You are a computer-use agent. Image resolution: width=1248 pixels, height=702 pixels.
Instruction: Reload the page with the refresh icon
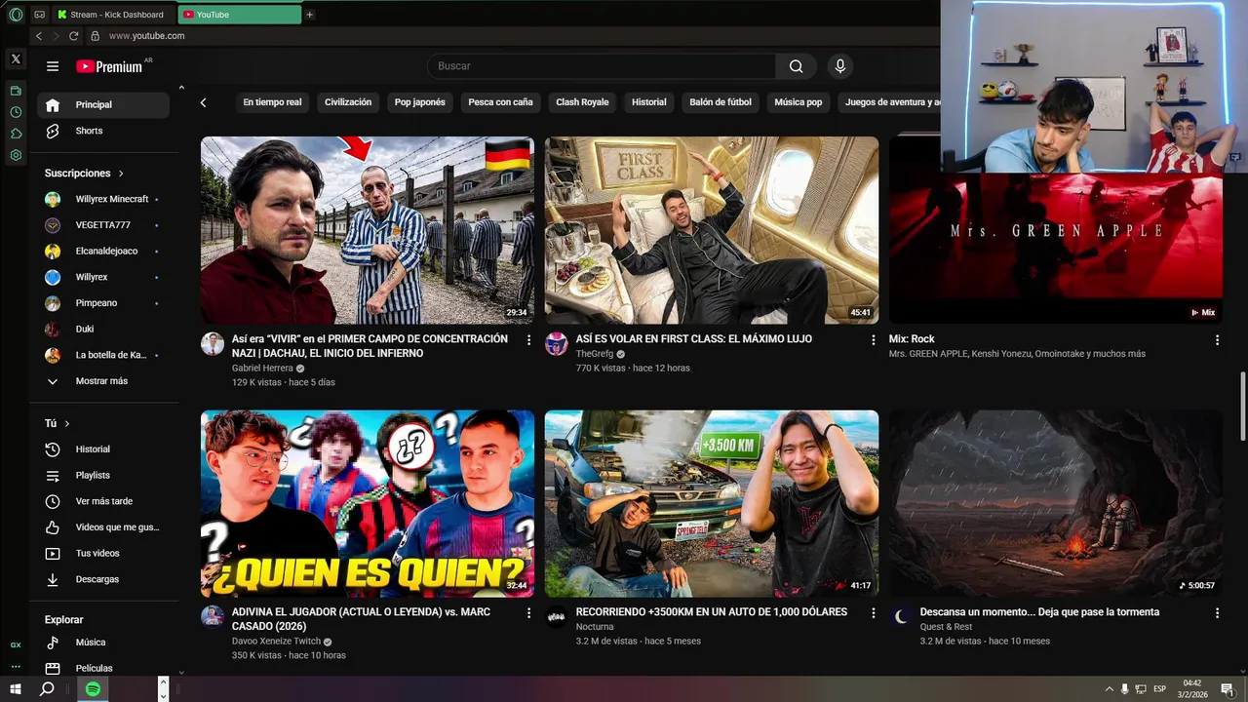click(x=73, y=36)
